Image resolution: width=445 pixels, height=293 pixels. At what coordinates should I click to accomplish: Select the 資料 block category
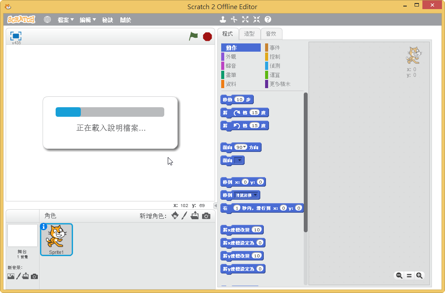click(x=241, y=84)
